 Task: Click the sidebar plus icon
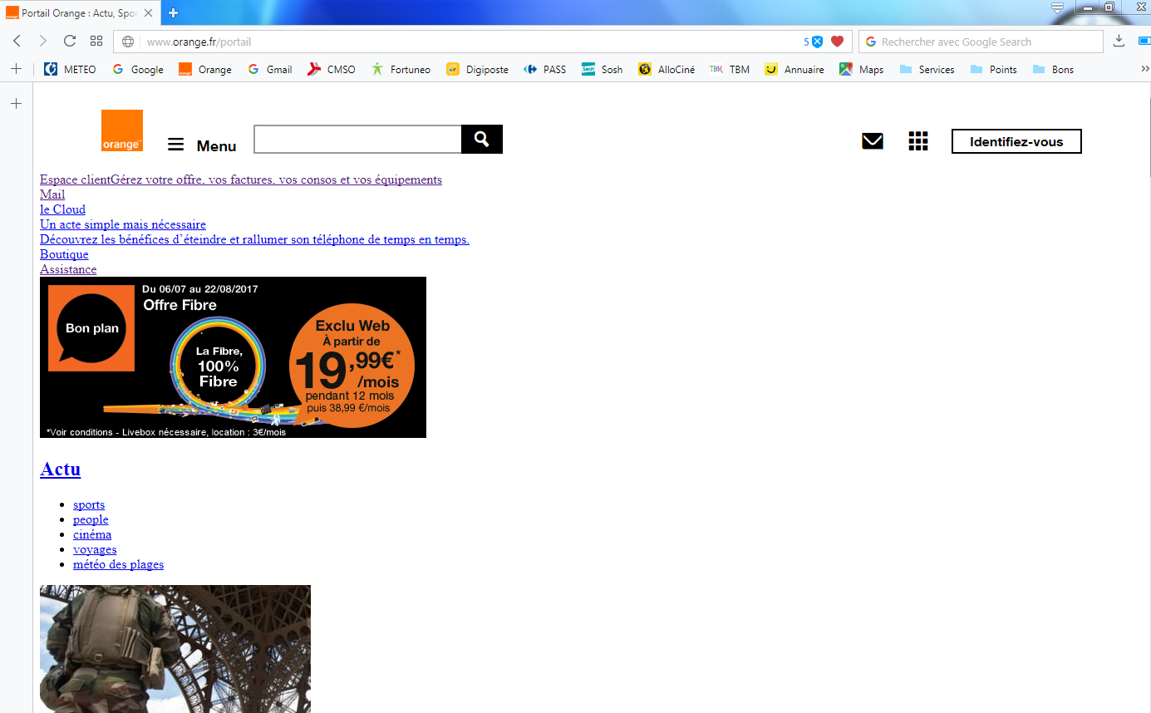(16, 104)
